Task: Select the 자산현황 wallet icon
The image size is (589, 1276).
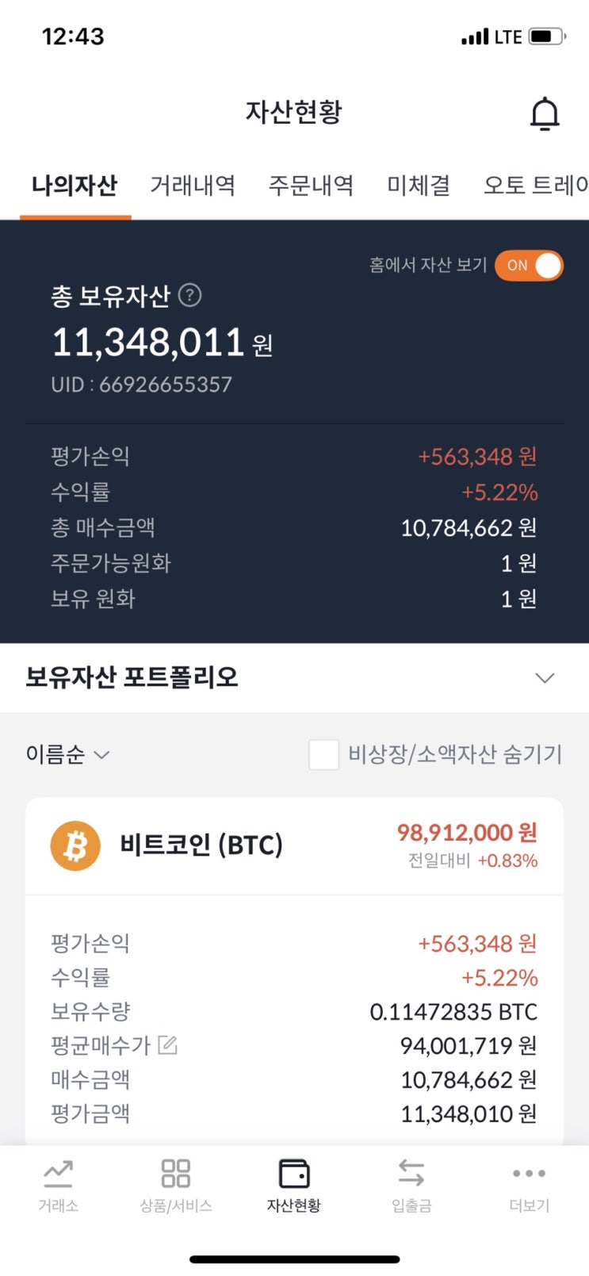Action: (x=293, y=1173)
